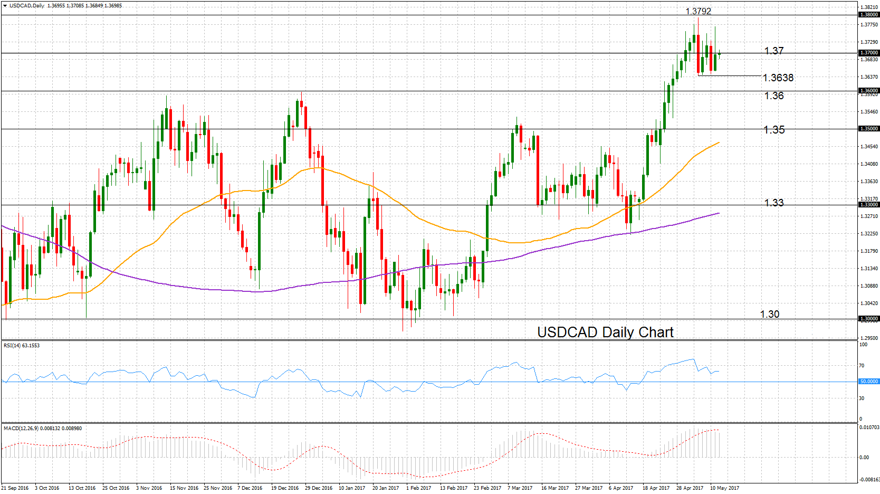Click the 1.32250 price axis value
This screenshot has height=494, width=880.
pyautogui.click(x=869, y=234)
